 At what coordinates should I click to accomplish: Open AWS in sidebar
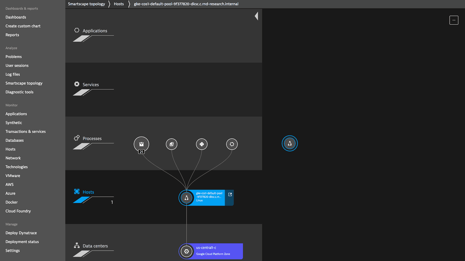[x=10, y=185]
